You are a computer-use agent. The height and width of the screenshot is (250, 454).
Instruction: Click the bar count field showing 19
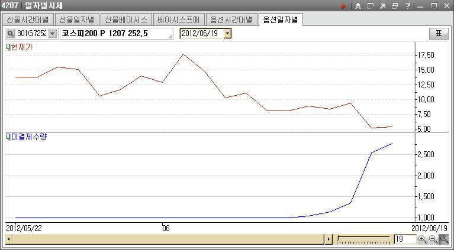[x=404, y=239]
